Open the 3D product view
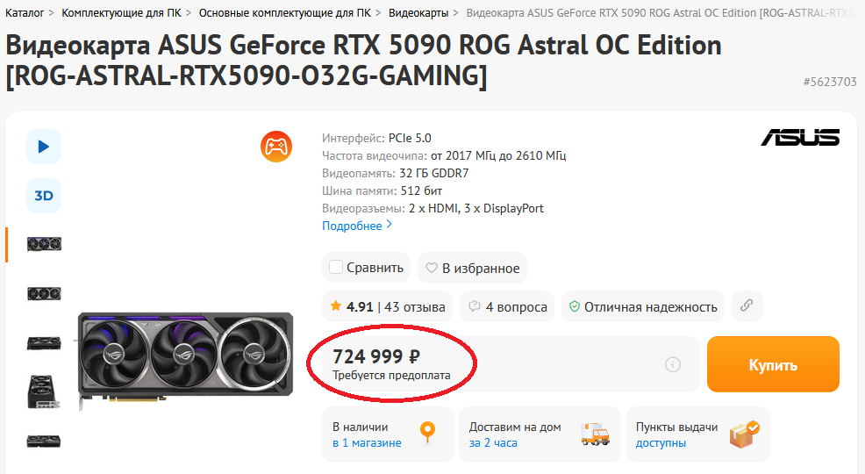 pyautogui.click(x=44, y=196)
